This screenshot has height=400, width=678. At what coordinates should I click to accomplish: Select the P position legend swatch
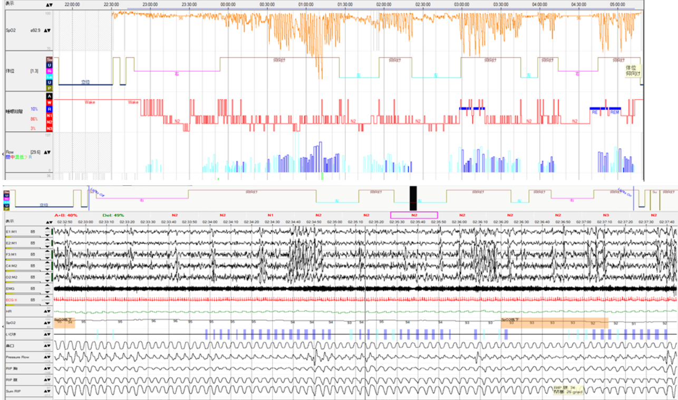[49, 89]
